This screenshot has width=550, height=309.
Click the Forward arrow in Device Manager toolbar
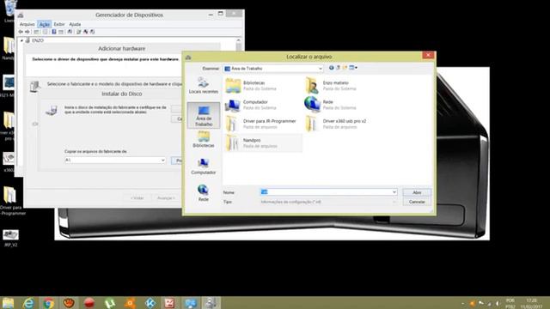pos(27,32)
